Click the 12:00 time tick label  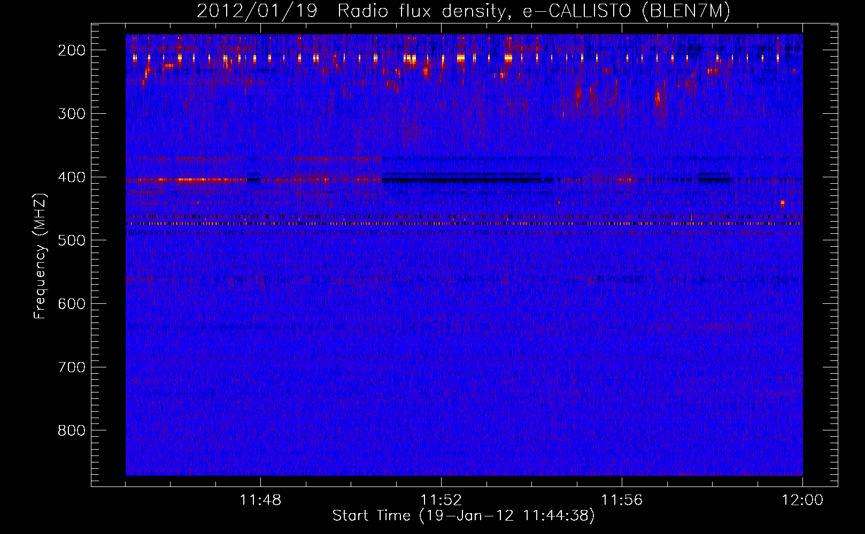[802, 500]
